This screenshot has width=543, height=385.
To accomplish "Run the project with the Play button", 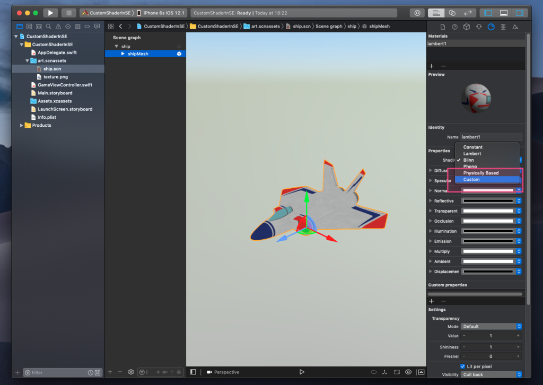I will (x=50, y=13).
